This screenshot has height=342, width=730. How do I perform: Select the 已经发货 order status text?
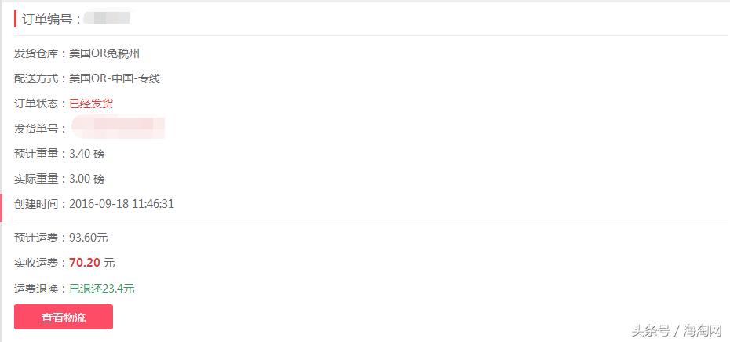(x=91, y=104)
